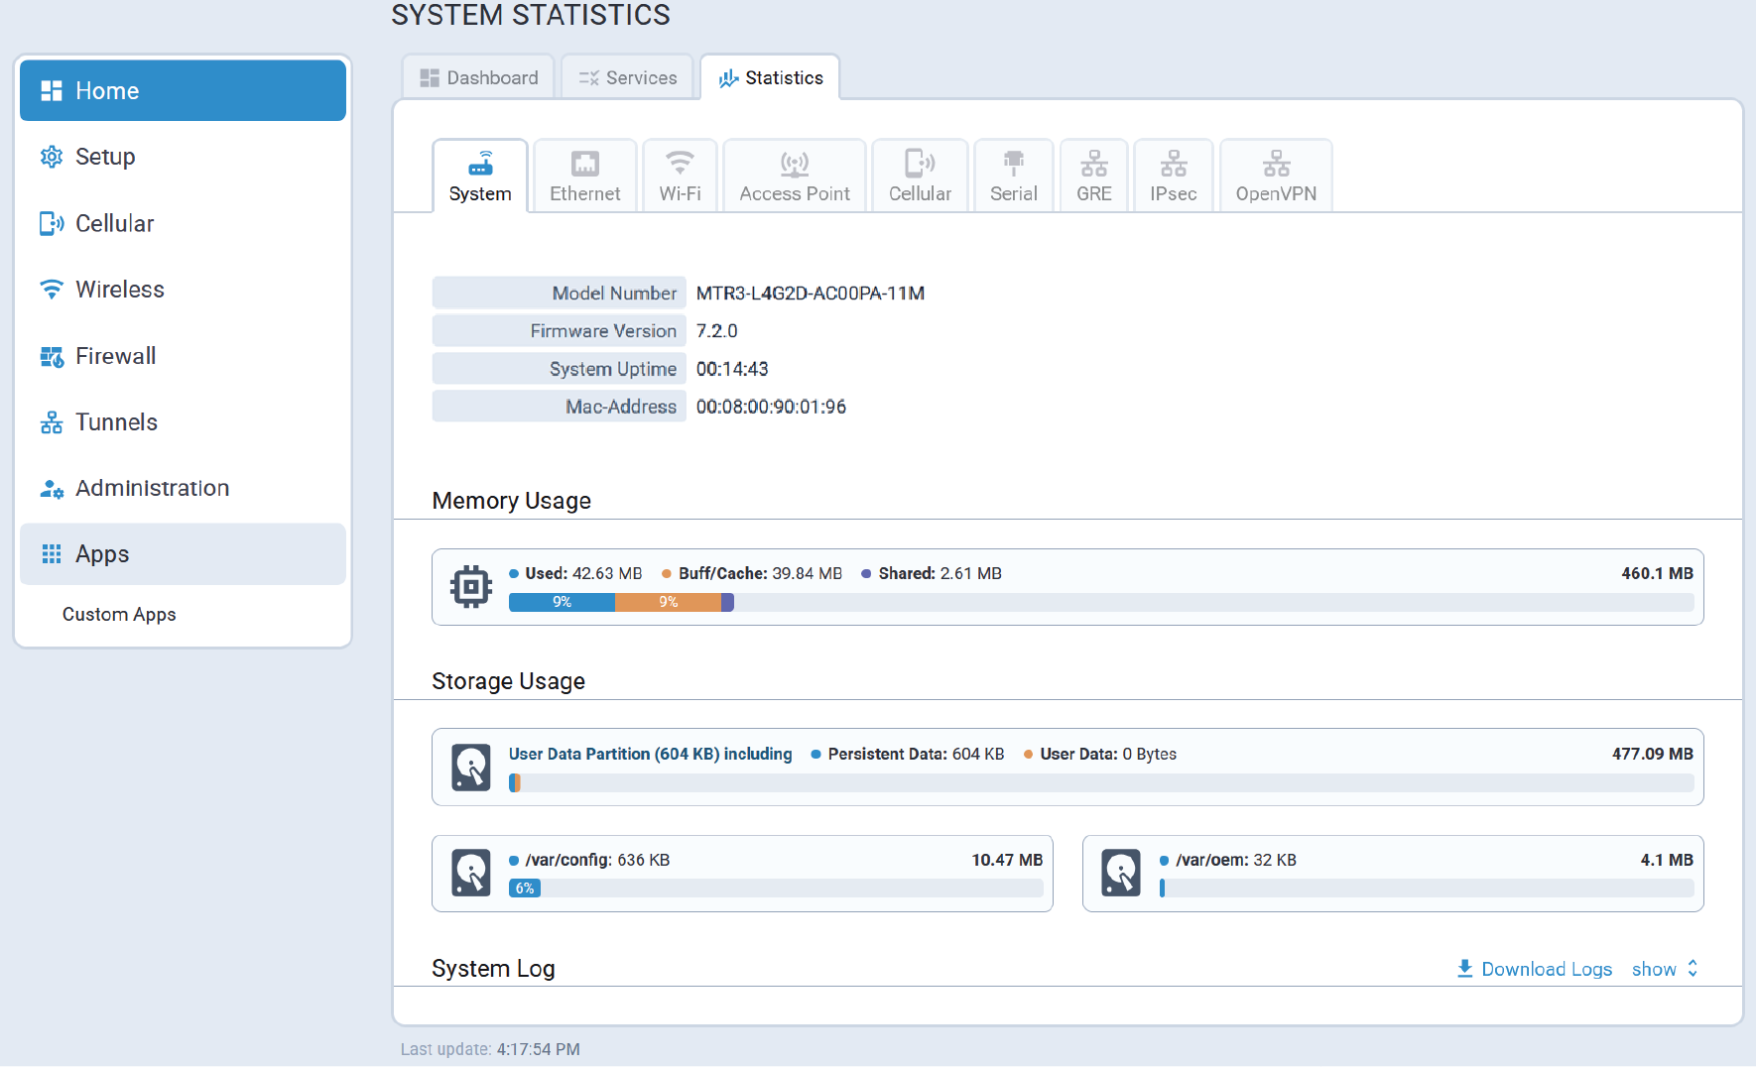Switch to the Services tab

(x=628, y=77)
